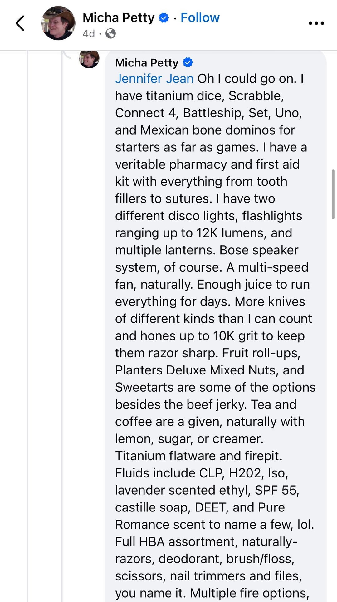Click the comment line about titanium flatware and firepit
The height and width of the screenshot is (602, 337).
[198, 456]
